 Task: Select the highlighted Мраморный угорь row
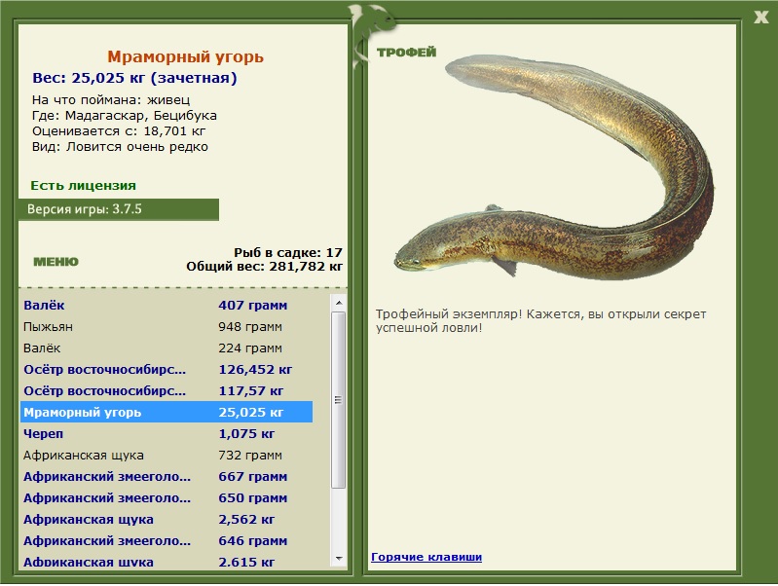tap(167, 412)
